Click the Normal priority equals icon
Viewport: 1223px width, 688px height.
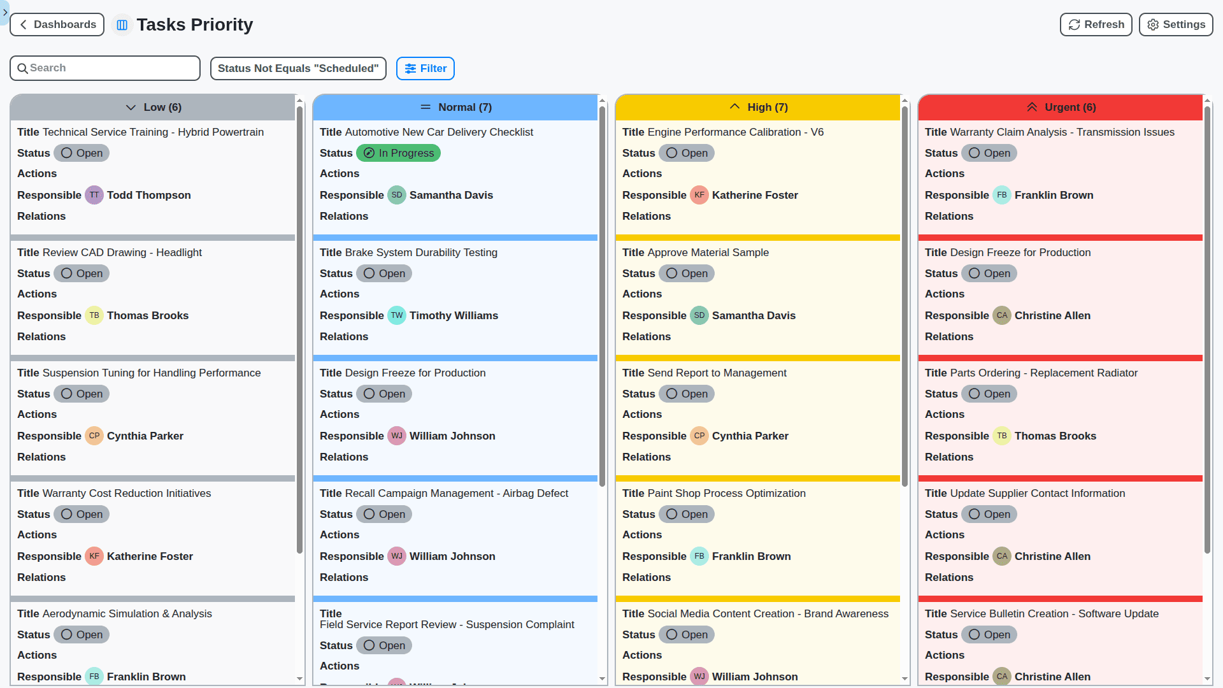426,107
